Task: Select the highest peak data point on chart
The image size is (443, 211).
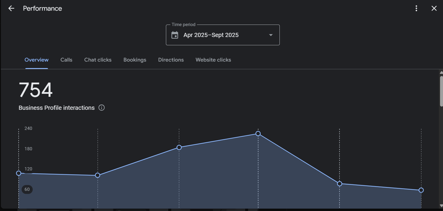Action: (x=258, y=133)
